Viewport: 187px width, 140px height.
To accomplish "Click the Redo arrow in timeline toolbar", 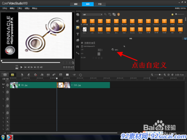I will coord(29,75).
